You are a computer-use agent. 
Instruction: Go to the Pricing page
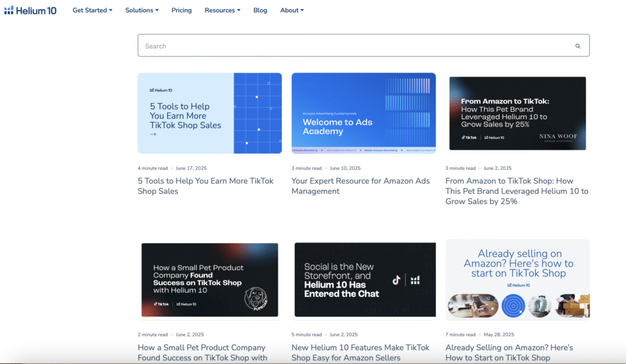(182, 10)
